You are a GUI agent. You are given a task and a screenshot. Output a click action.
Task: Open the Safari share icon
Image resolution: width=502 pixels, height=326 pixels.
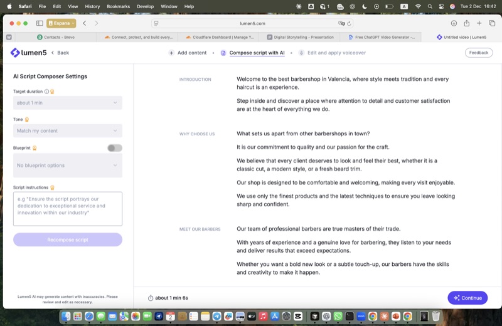(x=466, y=23)
